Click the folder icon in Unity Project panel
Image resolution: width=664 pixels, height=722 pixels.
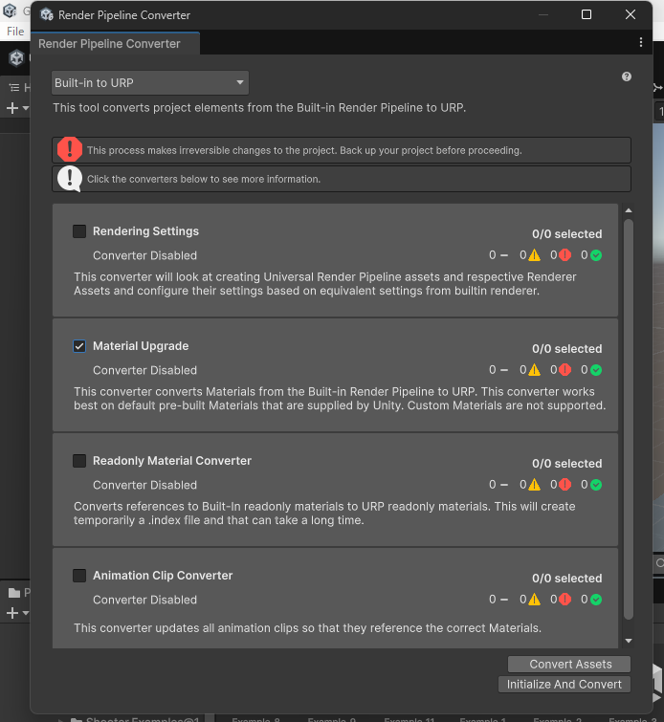click(x=14, y=593)
